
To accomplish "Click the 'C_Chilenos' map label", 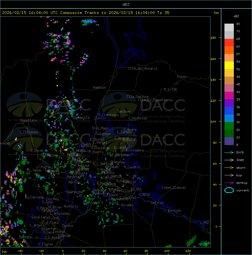I will coord(29,132).
